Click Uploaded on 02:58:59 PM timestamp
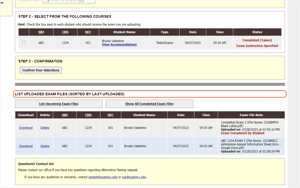Screen dimensions: 300x188 point(250,152)
